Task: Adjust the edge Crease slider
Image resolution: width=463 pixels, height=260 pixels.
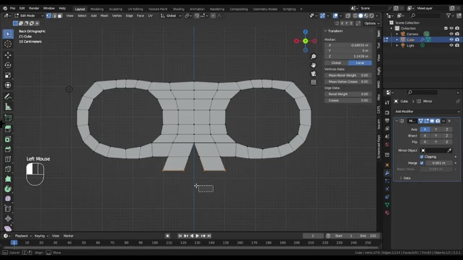Action: pyautogui.click(x=348, y=100)
